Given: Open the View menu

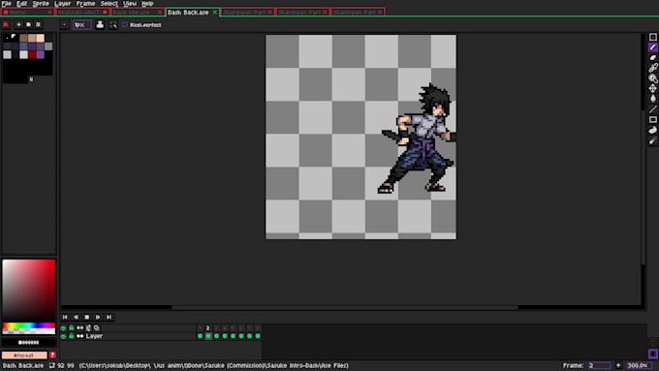Looking at the screenshot, I should 130,3.
